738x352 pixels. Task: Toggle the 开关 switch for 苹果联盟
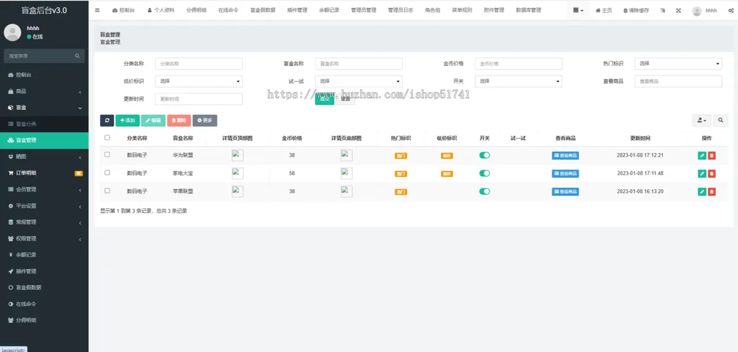click(x=485, y=191)
